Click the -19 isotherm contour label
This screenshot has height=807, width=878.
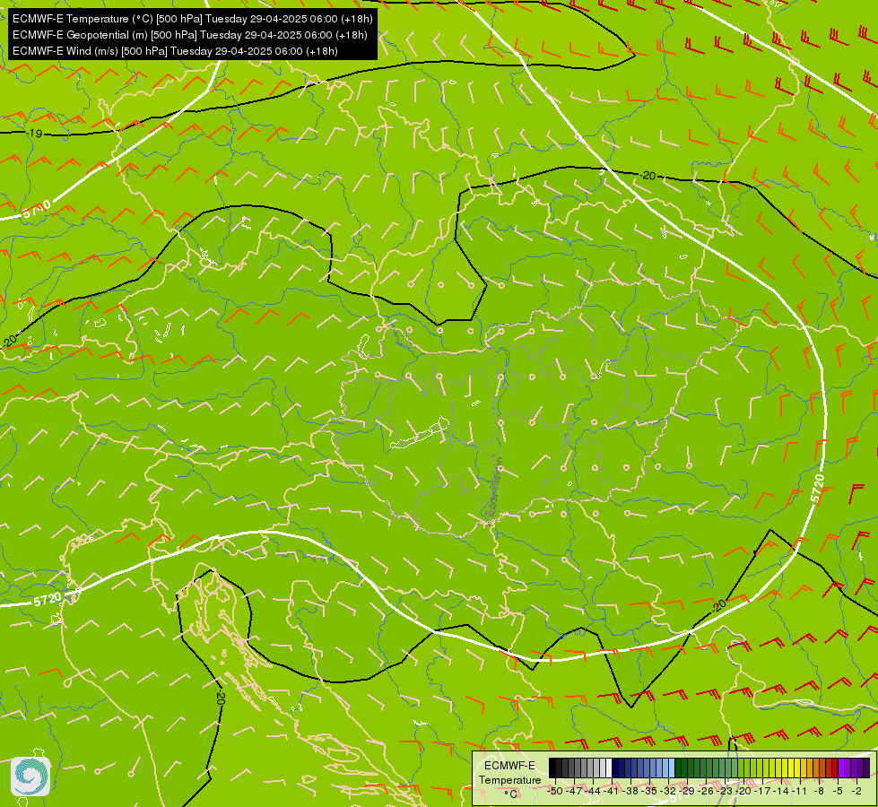tap(35, 134)
